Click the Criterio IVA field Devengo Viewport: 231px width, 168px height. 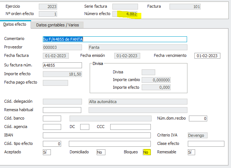(198, 135)
